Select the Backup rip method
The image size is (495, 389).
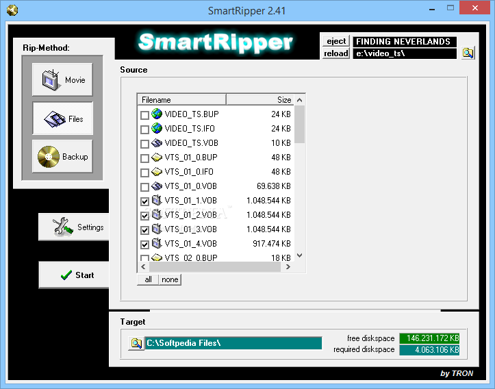[62, 156]
